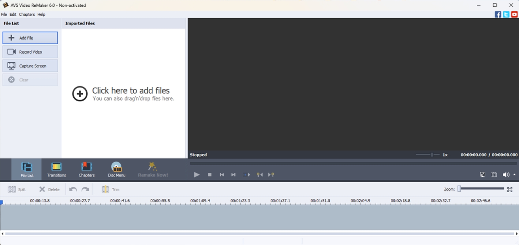Expand the volume control arrow

click(514, 174)
